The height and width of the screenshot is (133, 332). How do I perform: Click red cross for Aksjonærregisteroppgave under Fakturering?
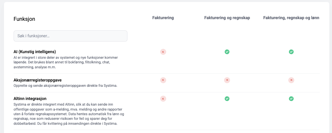point(163,80)
